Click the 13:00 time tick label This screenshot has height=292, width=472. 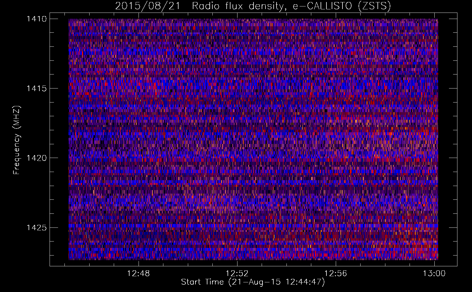pos(434,274)
